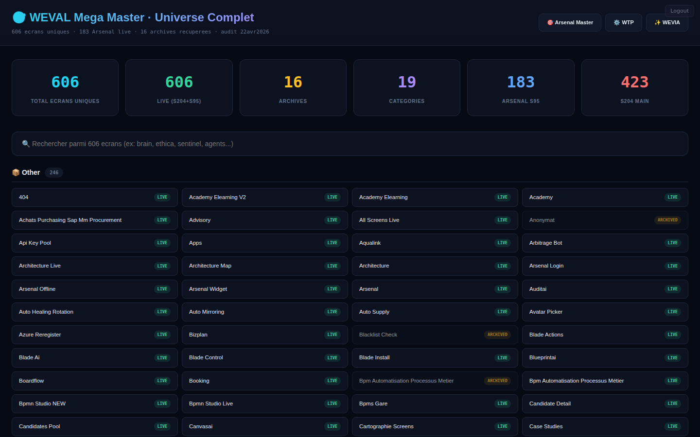The image size is (700, 437).
Task: Click the Other category box icon
Action: pos(16,172)
